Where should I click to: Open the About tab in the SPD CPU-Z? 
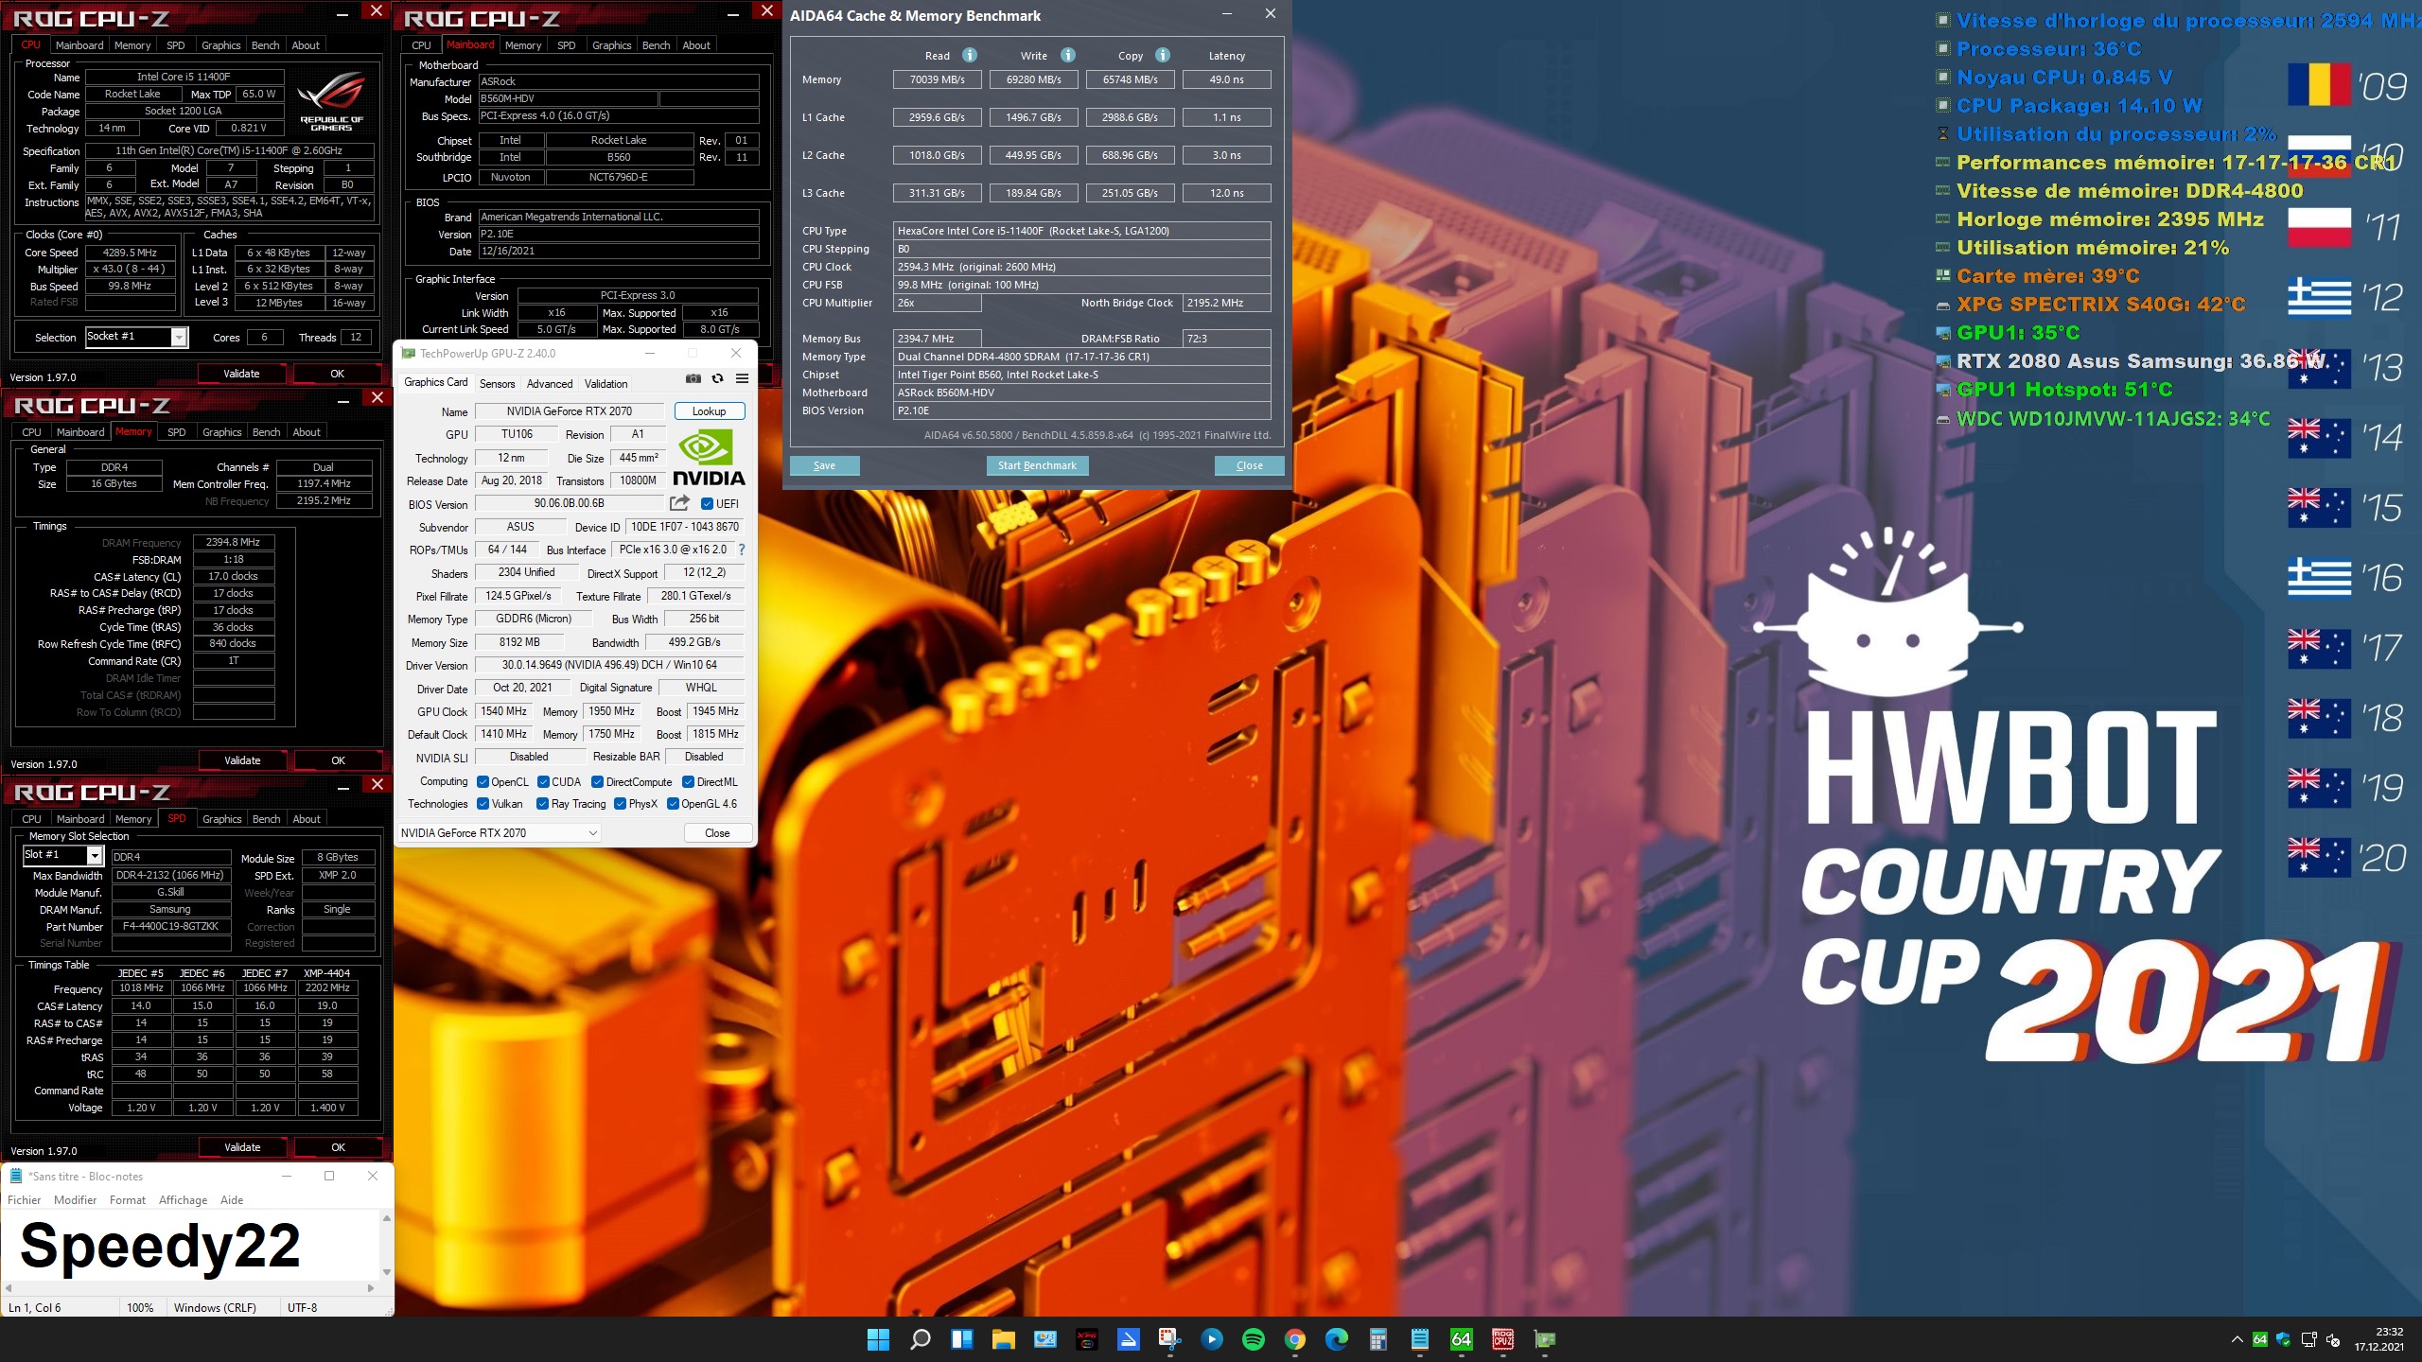(x=306, y=818)
